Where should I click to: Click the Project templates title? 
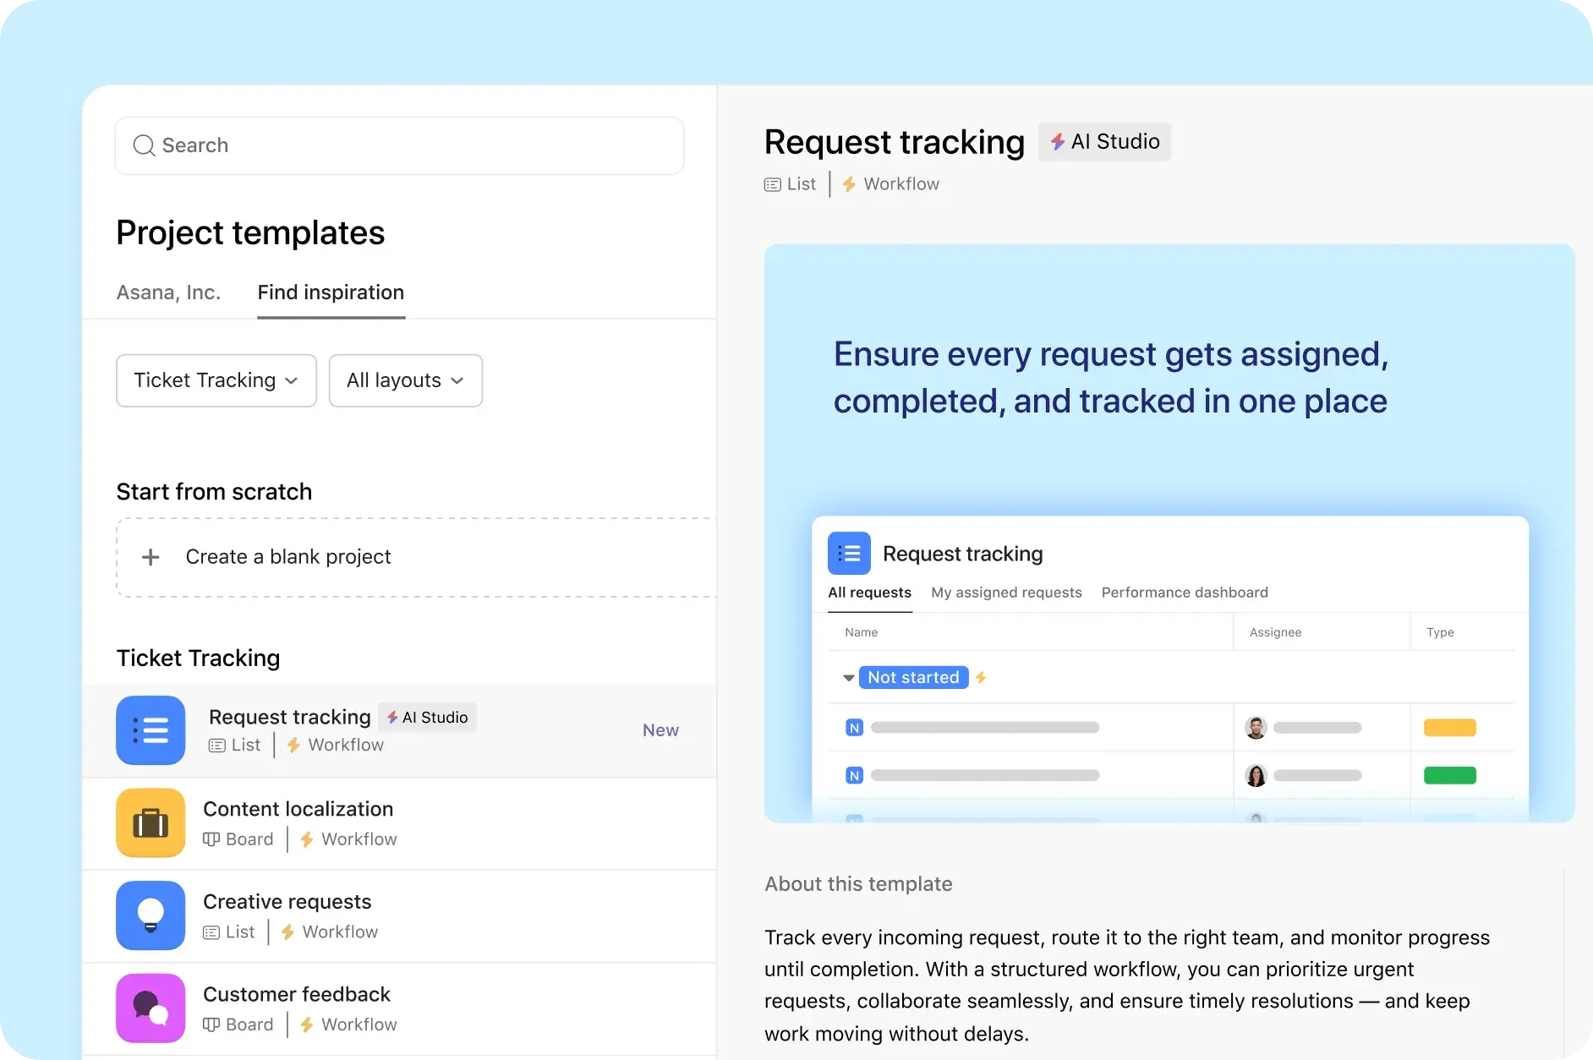[250, 233]
